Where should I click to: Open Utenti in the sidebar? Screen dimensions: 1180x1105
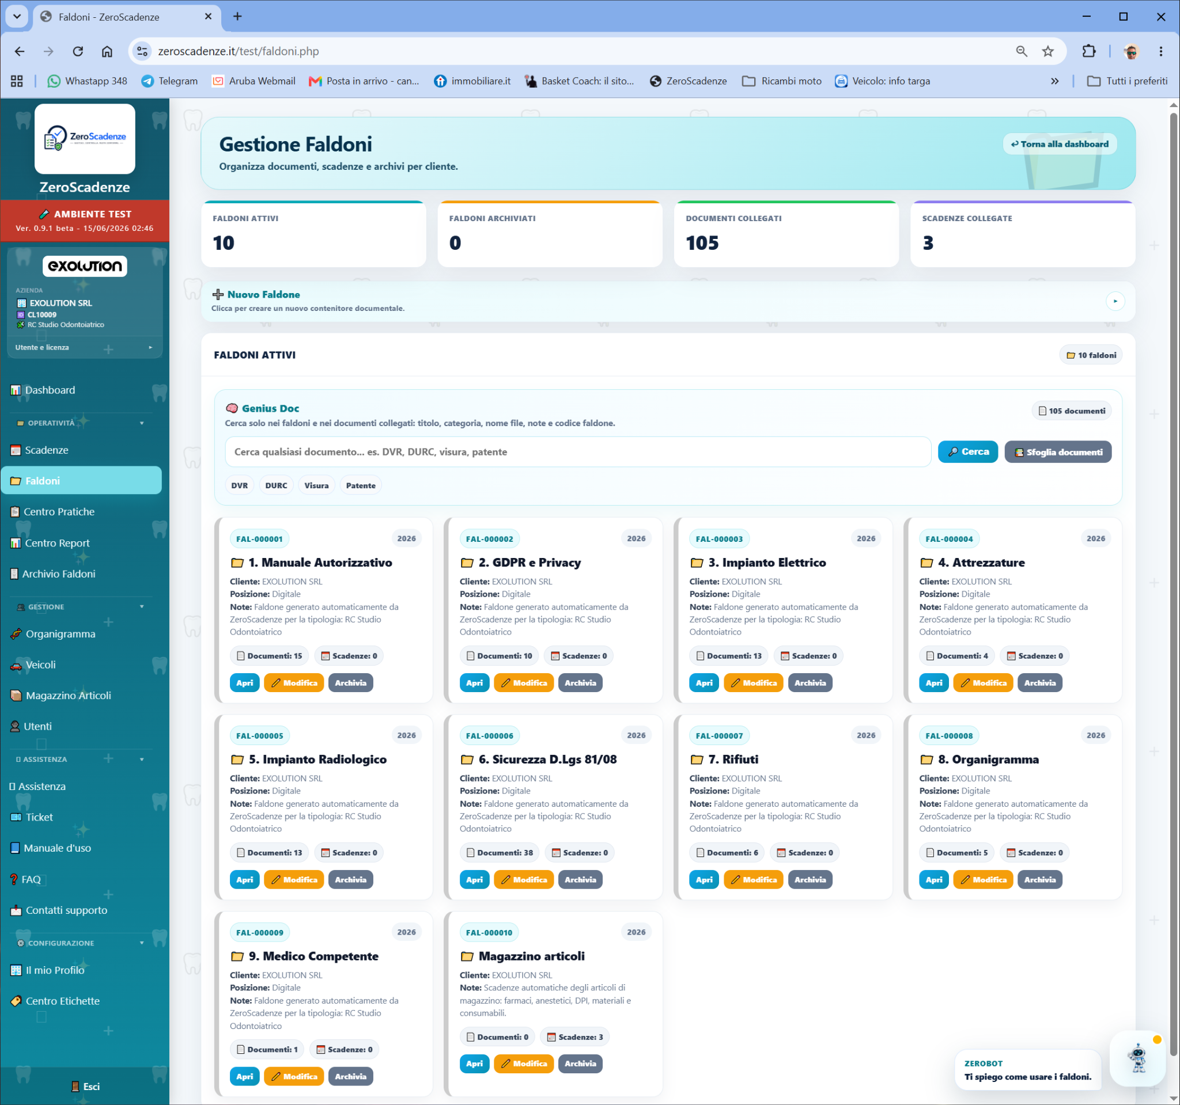pos(31,726)
